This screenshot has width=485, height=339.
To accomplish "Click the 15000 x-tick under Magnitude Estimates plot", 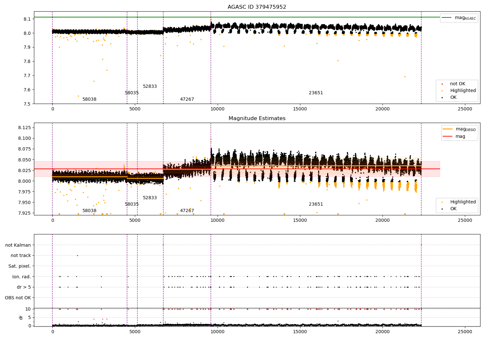I will 300,221.
